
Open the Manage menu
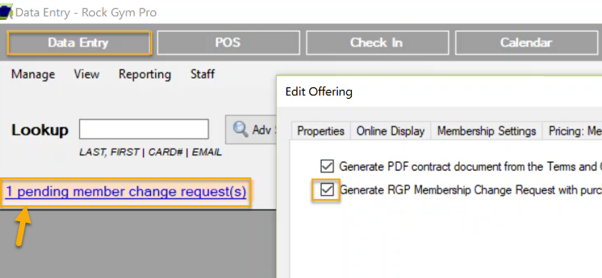point(33,74)
